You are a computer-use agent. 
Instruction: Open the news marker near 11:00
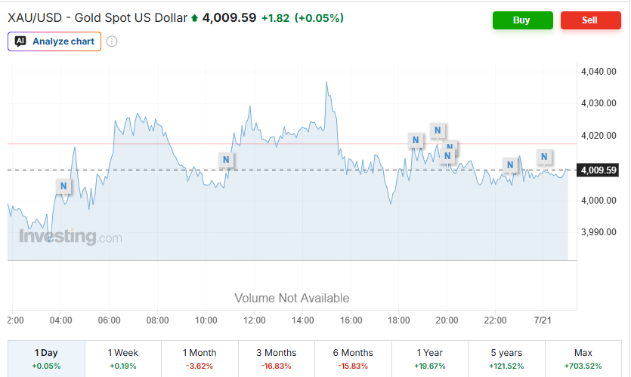point(226,160)
